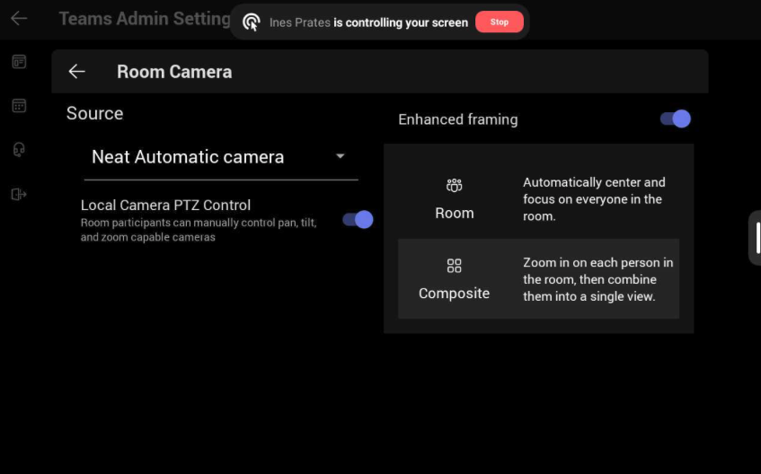The width and height of the screenshot is (761, 474).
Task: Click the Teams Admin Settings title
Action: click(x=144, y=18)
